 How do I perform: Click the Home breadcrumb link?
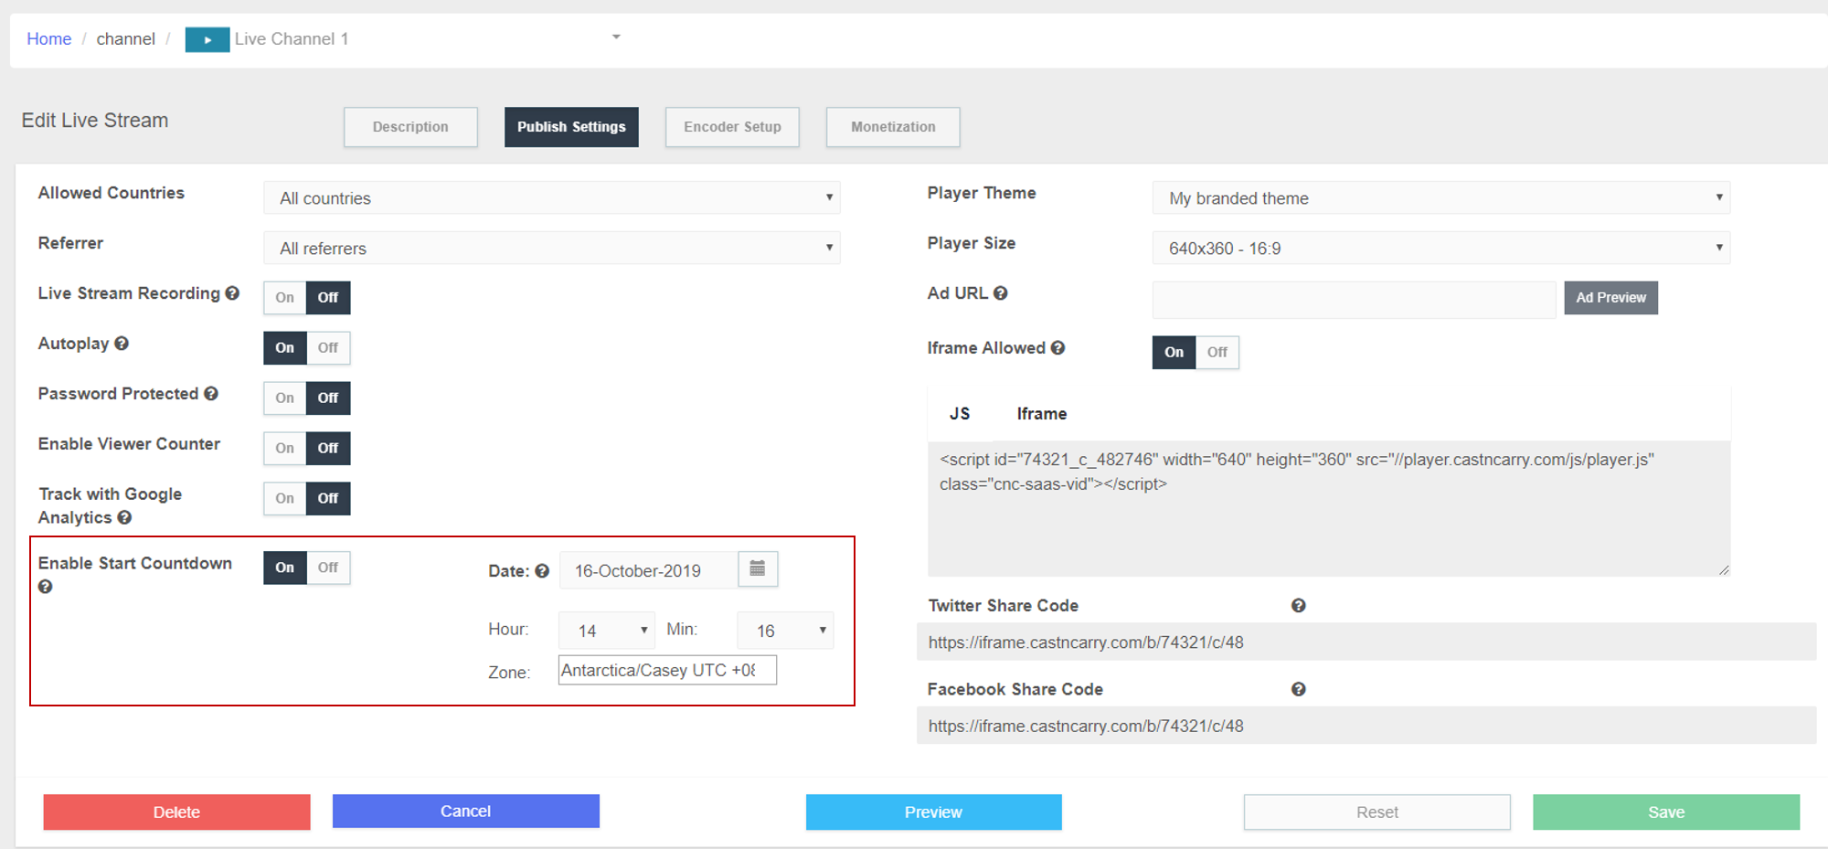49,39
